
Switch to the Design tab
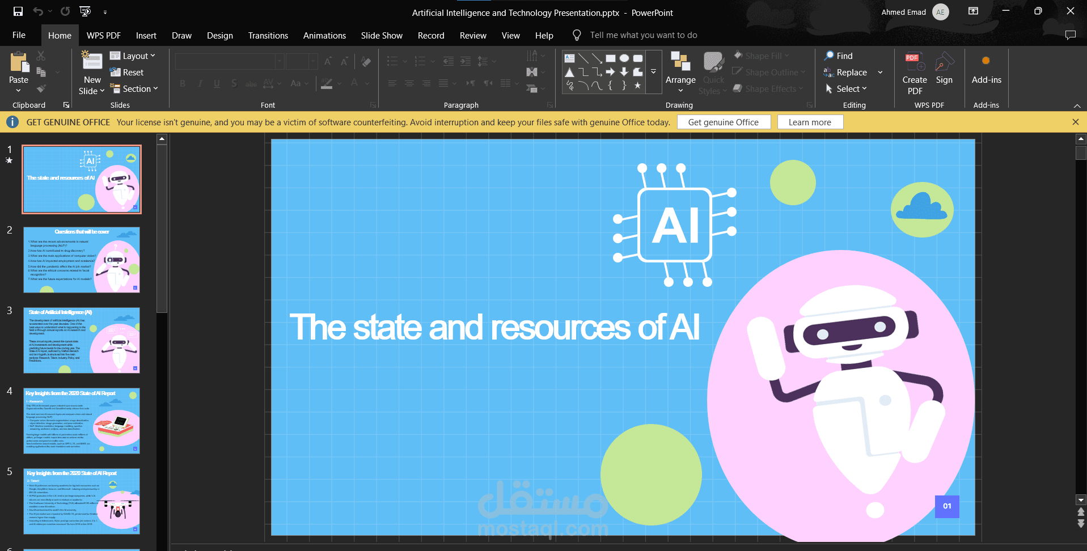click(220, 35)
